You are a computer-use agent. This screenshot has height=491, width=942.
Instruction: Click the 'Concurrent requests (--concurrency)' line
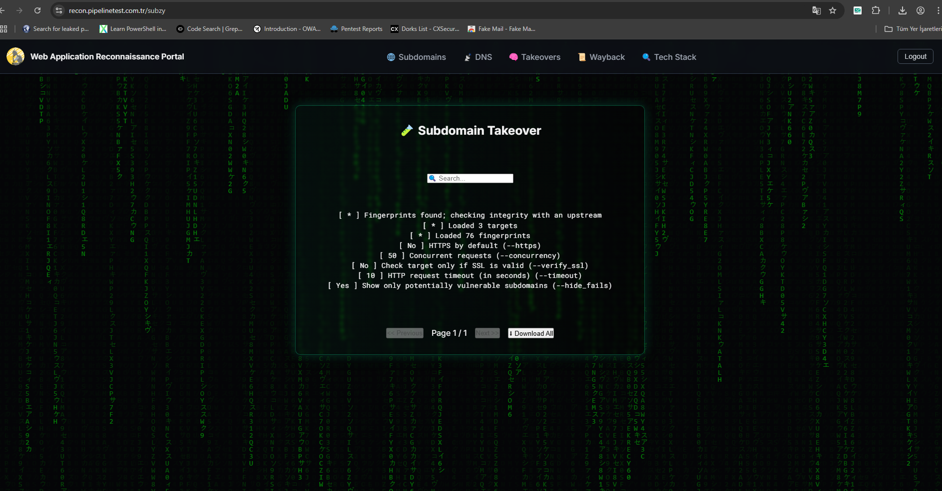470,255
